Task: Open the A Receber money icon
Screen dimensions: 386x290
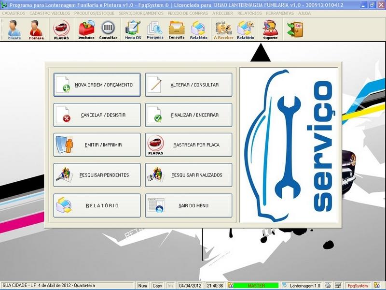Action: tap(223, 30)
